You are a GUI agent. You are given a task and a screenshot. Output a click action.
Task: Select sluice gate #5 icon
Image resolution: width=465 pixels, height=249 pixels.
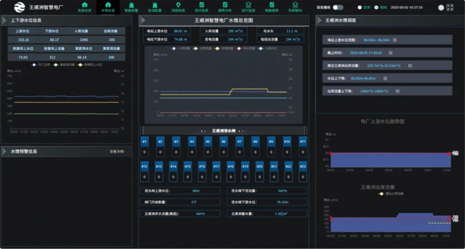click(x=208, y=142)
